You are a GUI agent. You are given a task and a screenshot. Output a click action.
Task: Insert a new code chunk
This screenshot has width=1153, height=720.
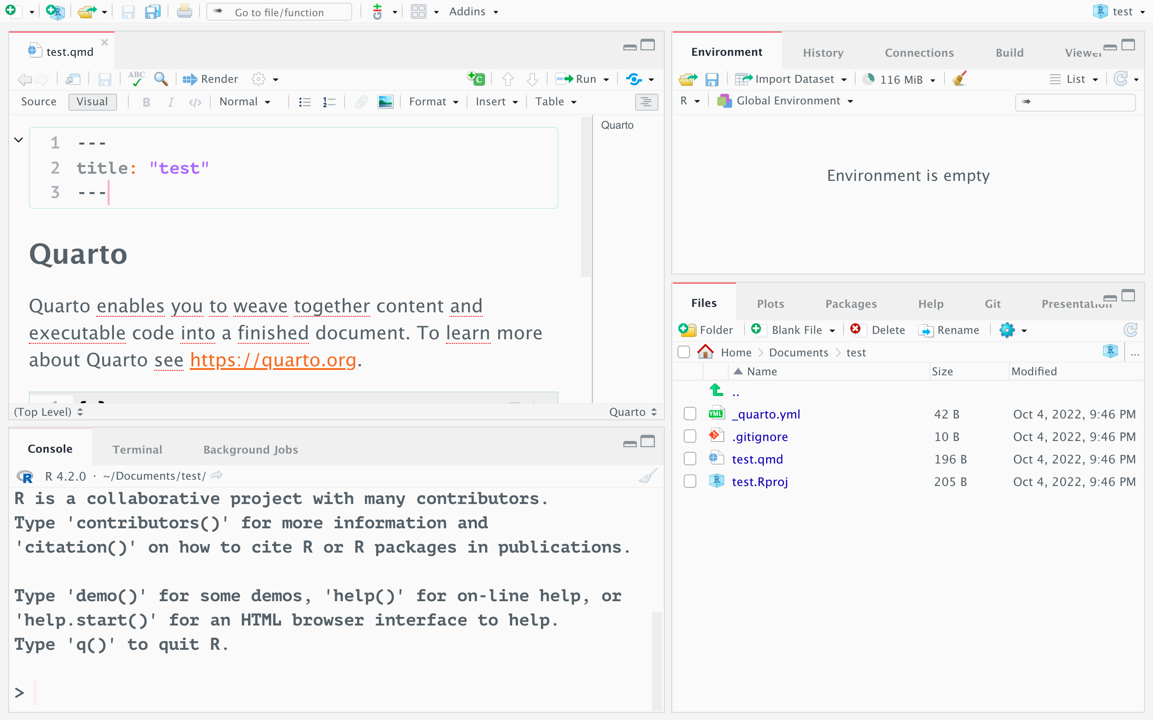pos(476,79)
